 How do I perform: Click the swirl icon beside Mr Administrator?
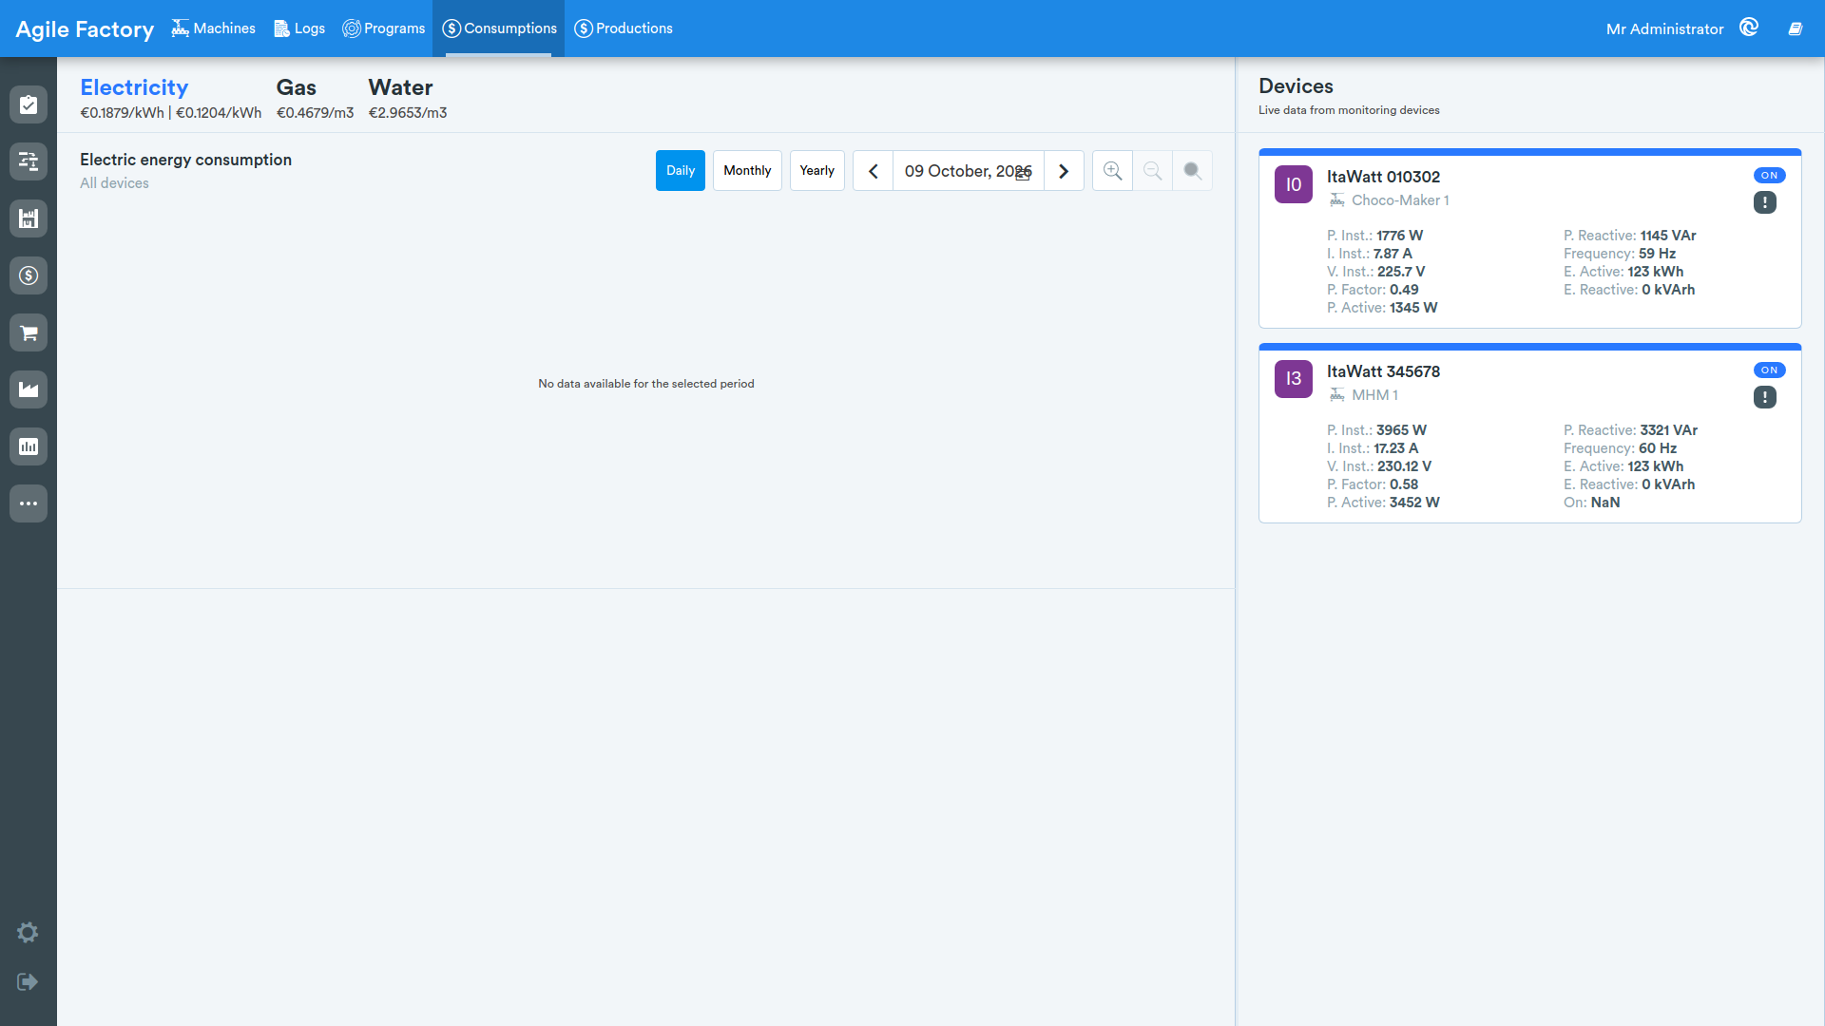[1749, 28]
